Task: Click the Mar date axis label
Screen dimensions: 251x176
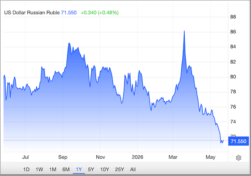Action: coord(173,157)
